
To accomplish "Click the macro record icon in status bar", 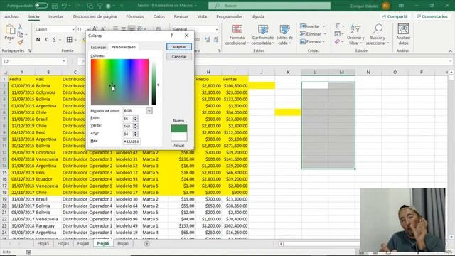I will (28, 252).
